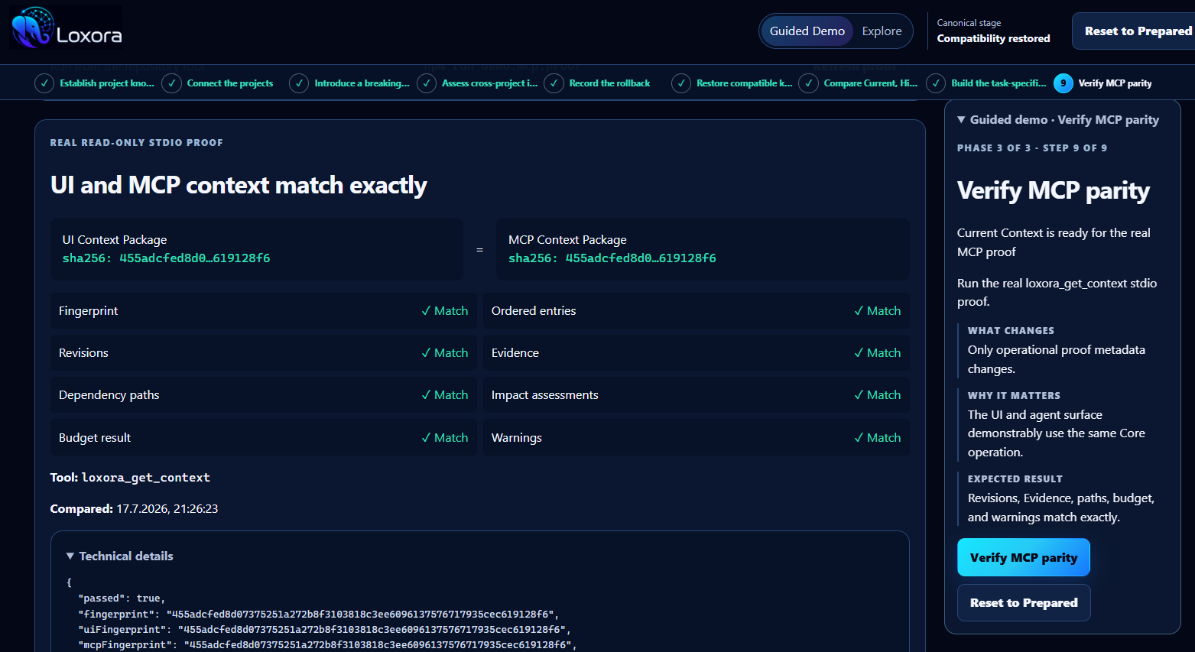Screen dimensions: 1195x652
Task: Select the check icon for Introduce a breaking step
Action: 299,83
